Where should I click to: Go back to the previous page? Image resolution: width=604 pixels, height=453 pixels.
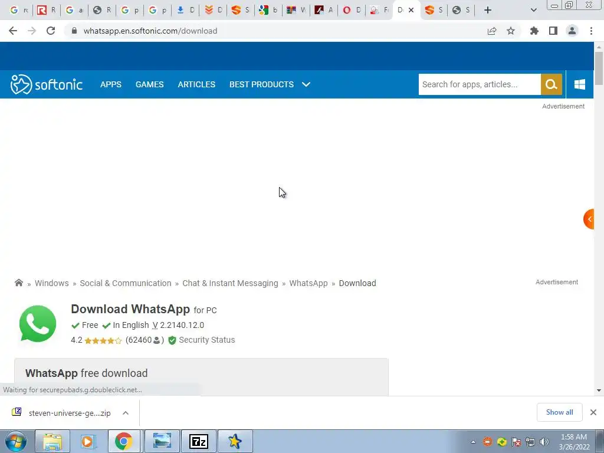tap(13, 31)
